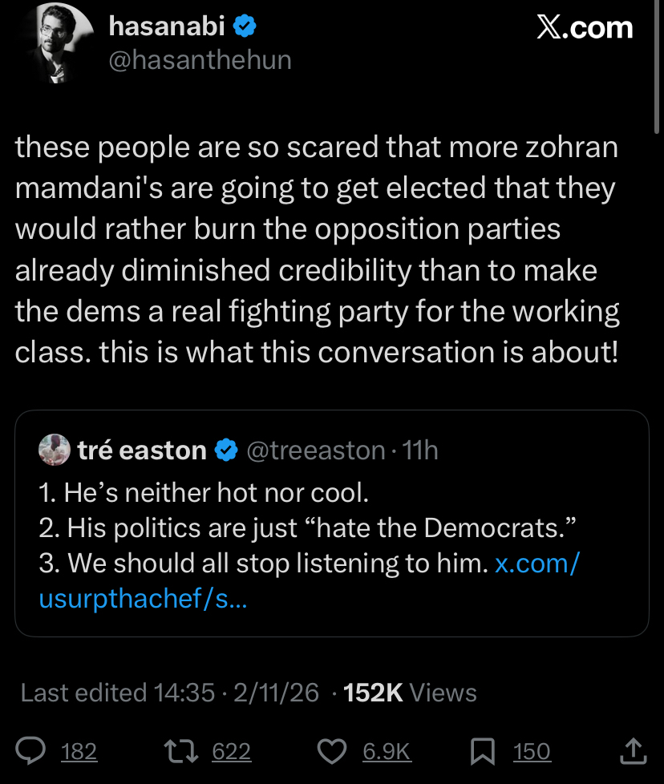Like the tweet with heart icon
The height and width of the screenshot is (784, 664).
(x=330, y=751)
